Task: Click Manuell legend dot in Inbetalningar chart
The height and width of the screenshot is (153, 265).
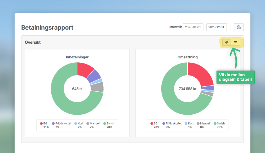Action: pos(88,123)
